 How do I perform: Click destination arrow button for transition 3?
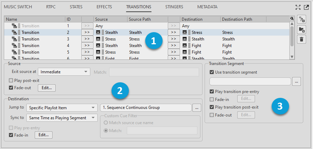pyautogui.click(x=174, y=39)
